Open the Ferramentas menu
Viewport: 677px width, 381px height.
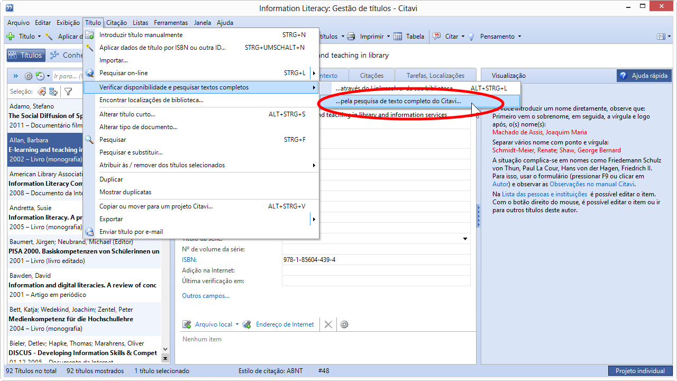coord(171,23)
